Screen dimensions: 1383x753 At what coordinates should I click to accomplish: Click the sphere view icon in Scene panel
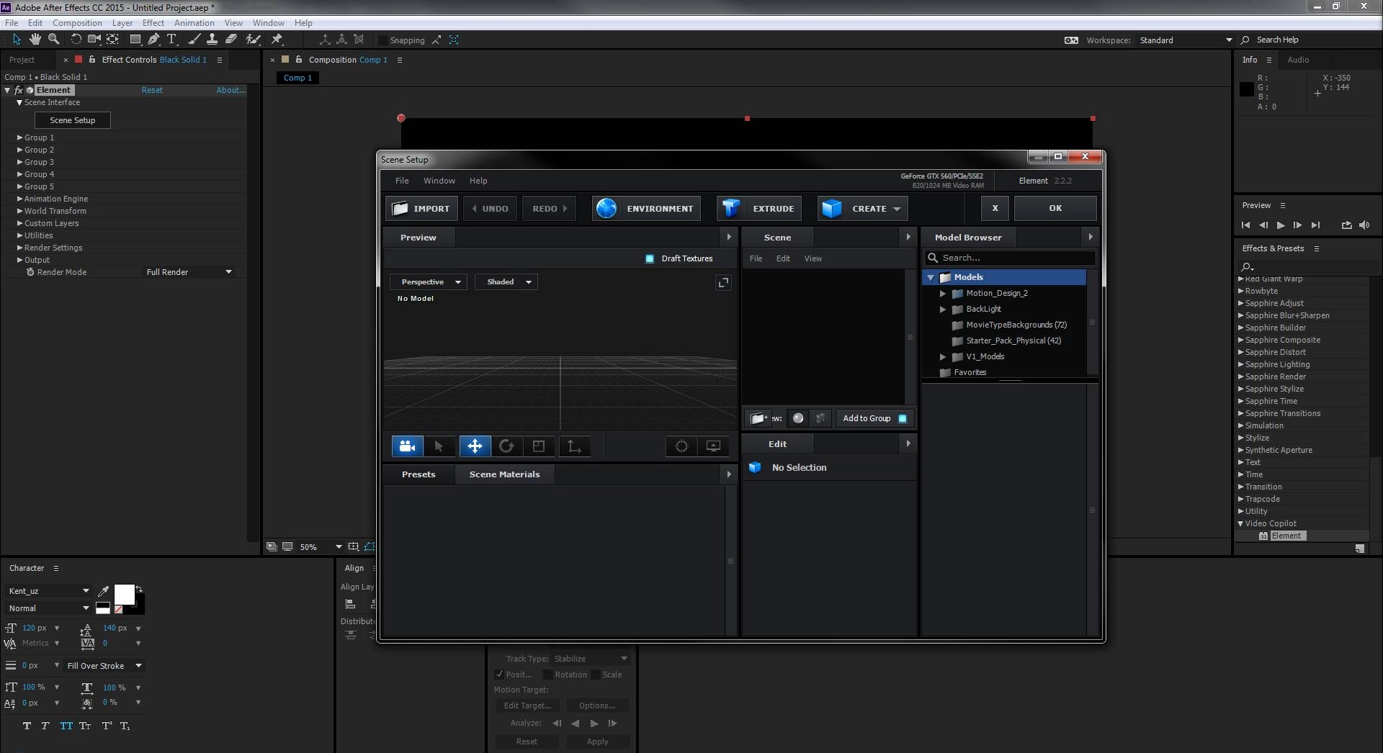pyautogui.click(x=798, y=418)
